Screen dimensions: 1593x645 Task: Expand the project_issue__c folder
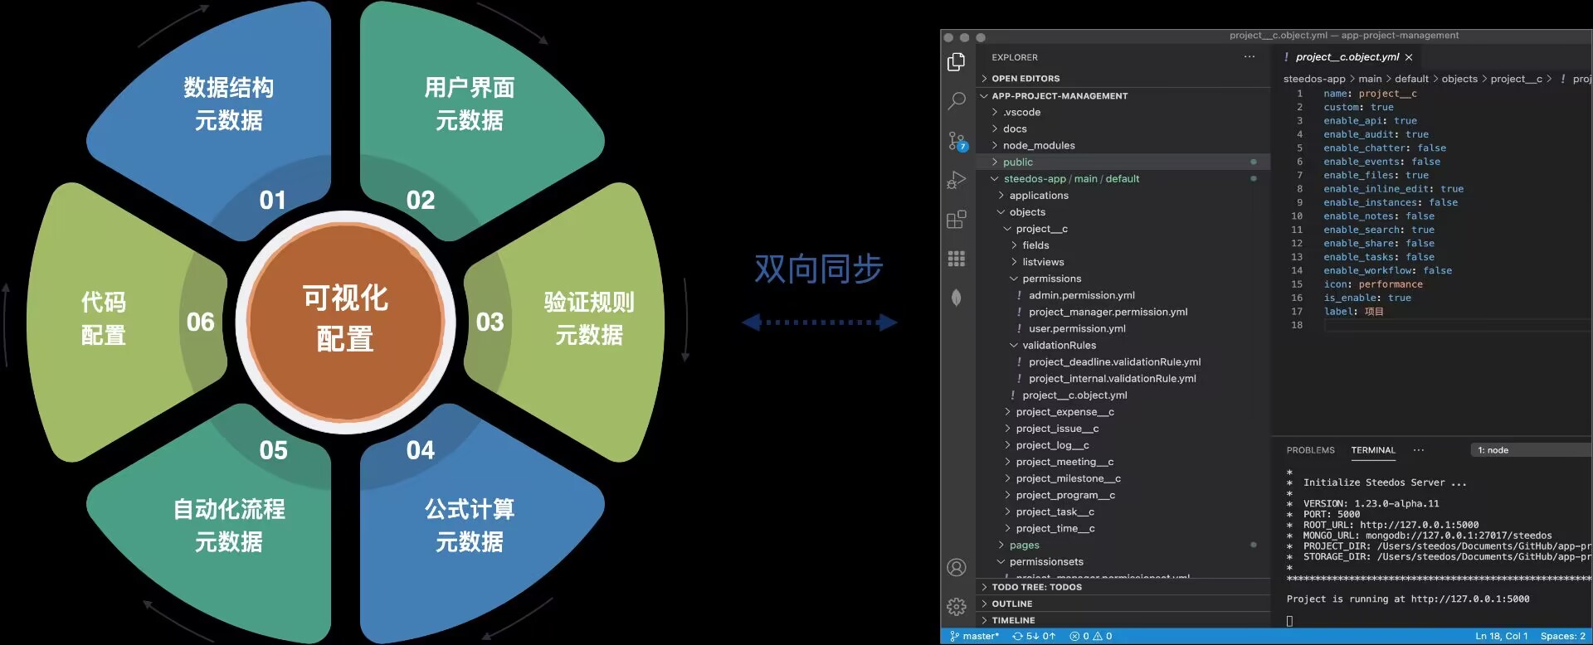pos(1123,429)
